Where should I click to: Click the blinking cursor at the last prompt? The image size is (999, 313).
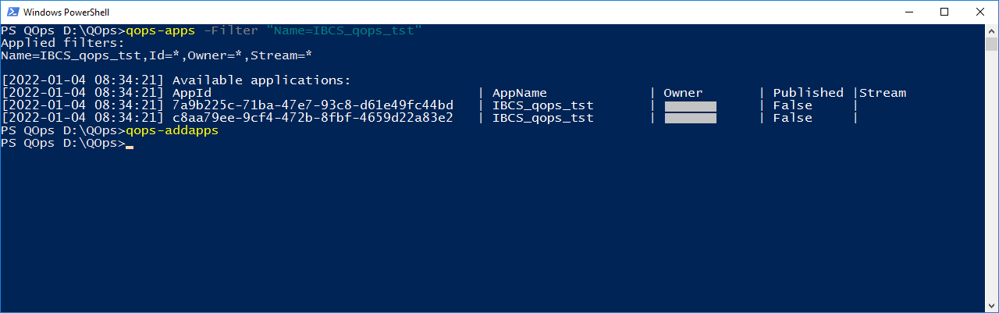tap(130, 146)
